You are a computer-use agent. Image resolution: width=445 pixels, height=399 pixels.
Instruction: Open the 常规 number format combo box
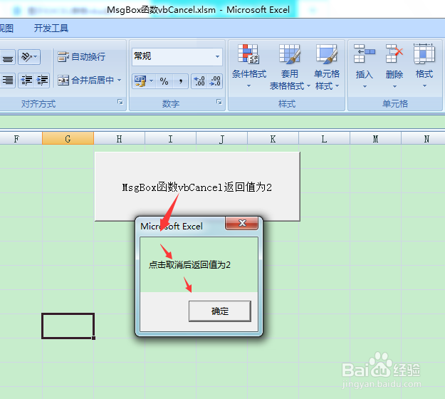[177, 56]
